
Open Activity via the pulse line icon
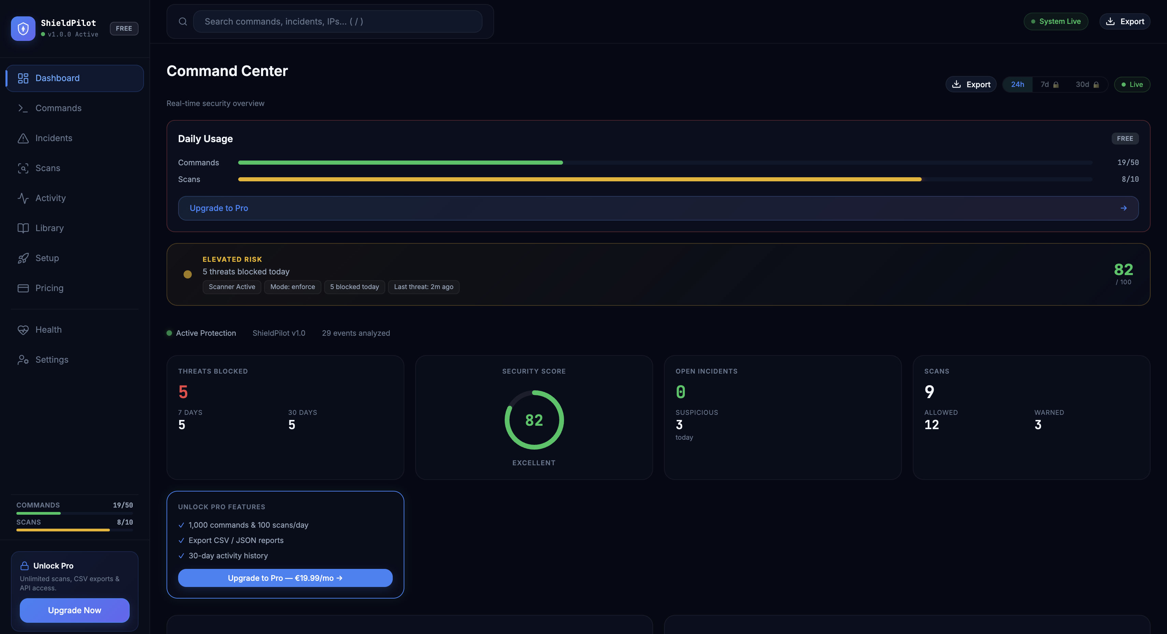(23, 198)
